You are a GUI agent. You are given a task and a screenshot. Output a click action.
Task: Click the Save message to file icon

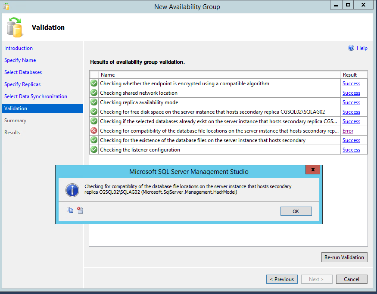coord(80,210)
